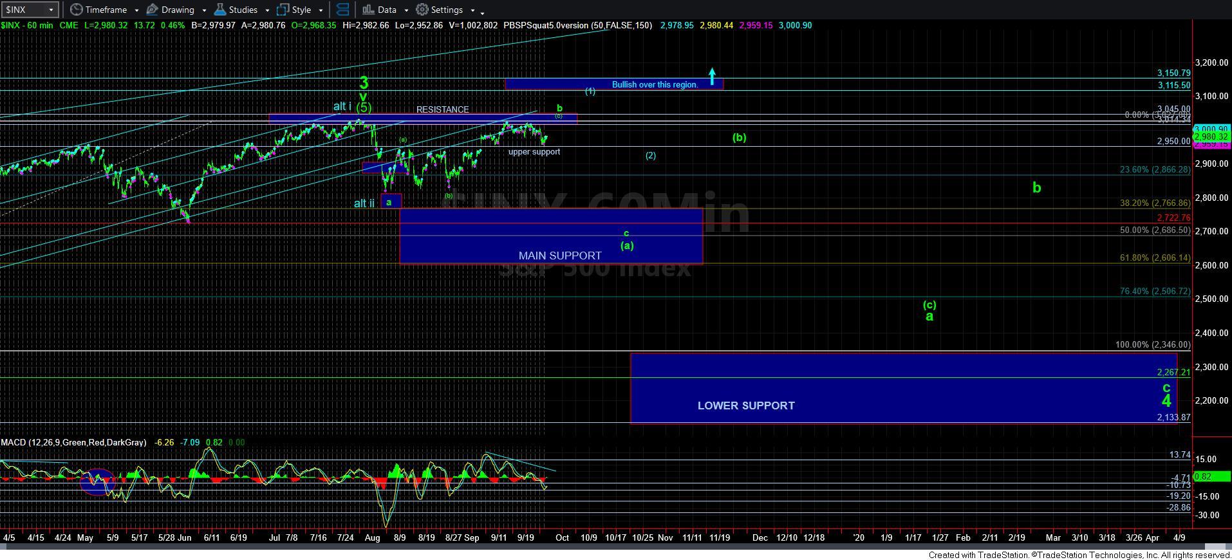Image resolution: width=1232 pixels, height=560 pixels.
Task: Select the 2,133.87 level label
Action: tap(1173, 417)
